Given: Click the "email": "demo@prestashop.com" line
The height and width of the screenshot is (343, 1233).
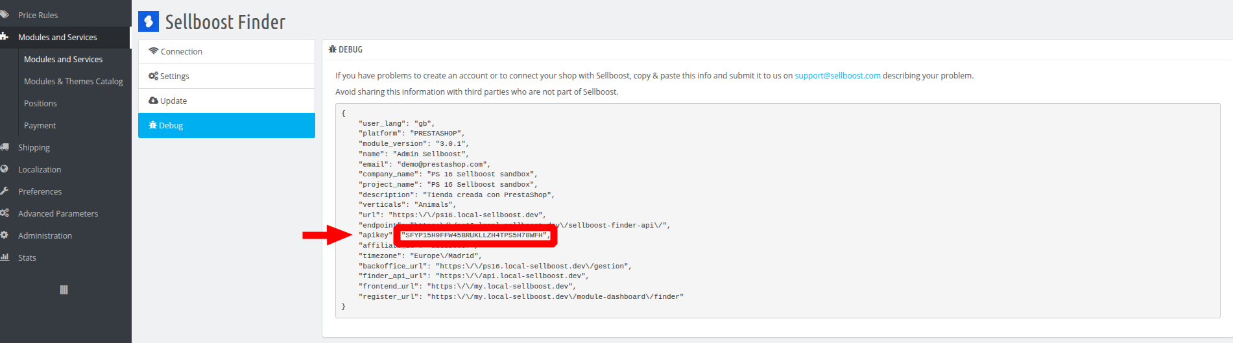Looking at the screenshot, I should (424, 164).
